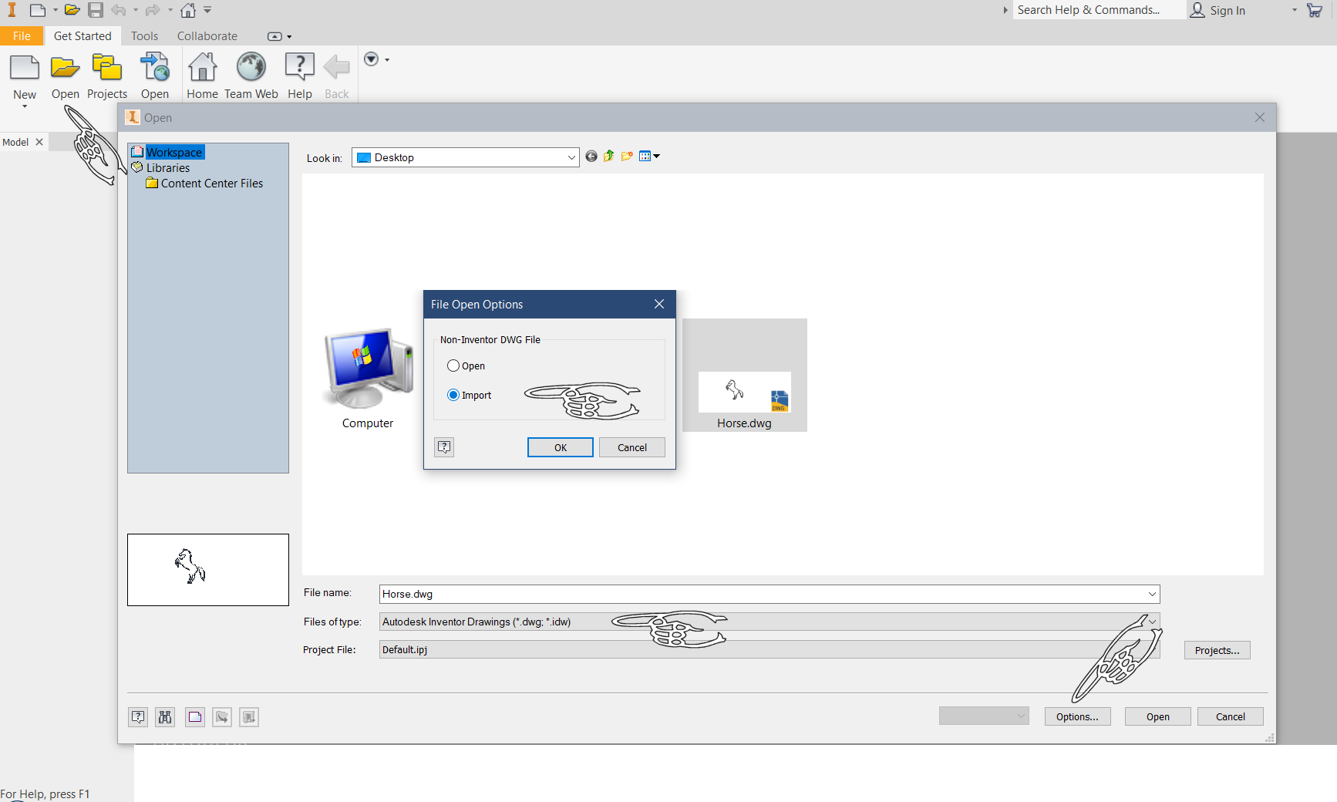Click the Open button in the Open dialog

tap(1158, 717)
